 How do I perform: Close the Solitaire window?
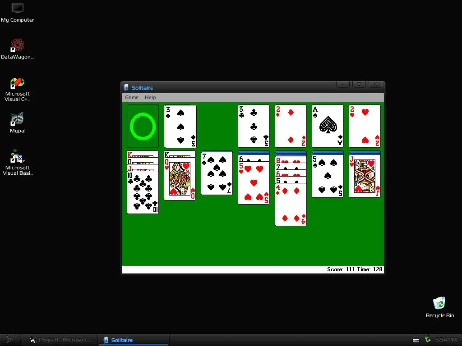[375, 84]
